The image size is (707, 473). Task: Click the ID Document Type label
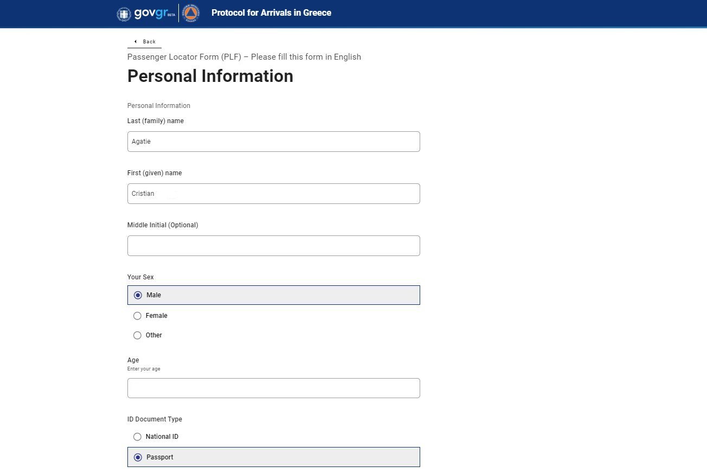155,419
